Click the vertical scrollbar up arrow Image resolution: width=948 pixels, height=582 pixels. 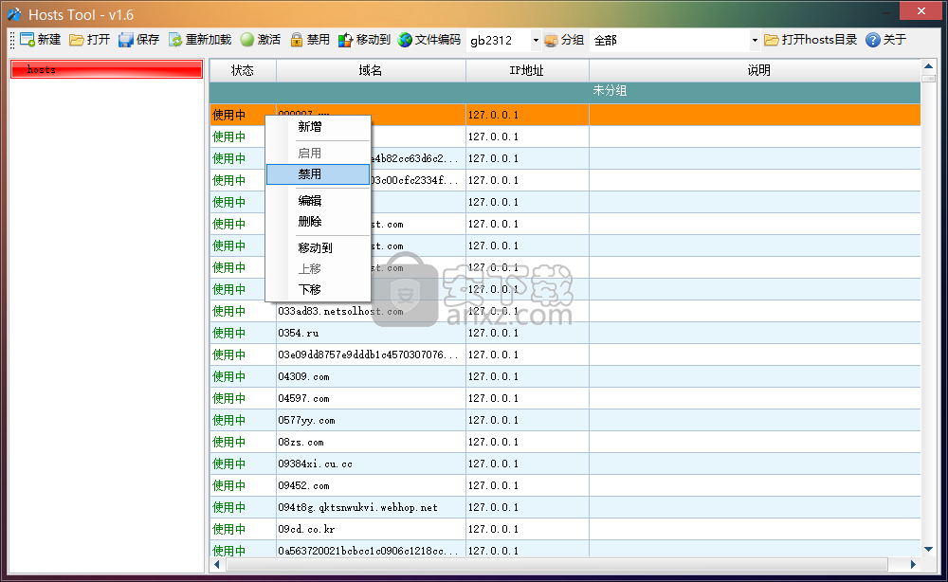click(x=929, y=65)
